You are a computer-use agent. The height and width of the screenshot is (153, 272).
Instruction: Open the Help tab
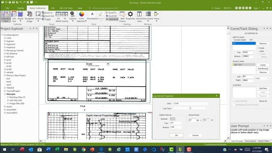[x=80, y=8]
